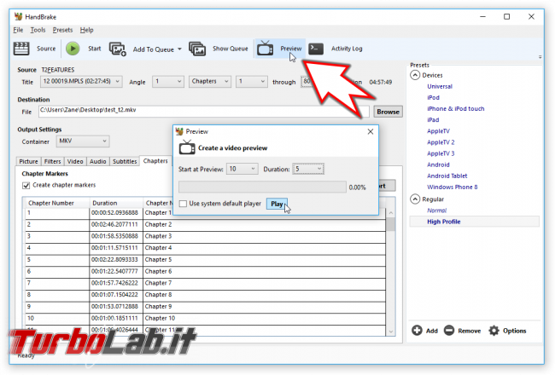The image size is (555, 375).
Task: Open the start chapter dropdown
Action: (252, 82)
